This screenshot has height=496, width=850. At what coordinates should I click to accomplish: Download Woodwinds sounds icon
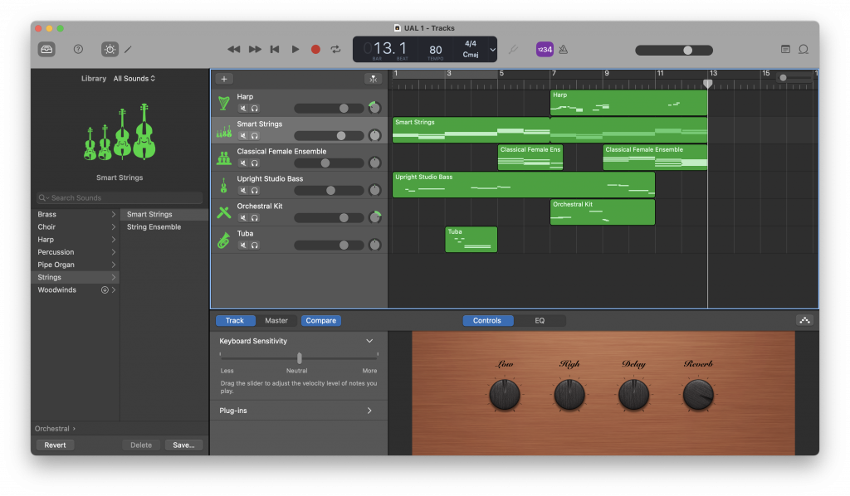(105, 290)
